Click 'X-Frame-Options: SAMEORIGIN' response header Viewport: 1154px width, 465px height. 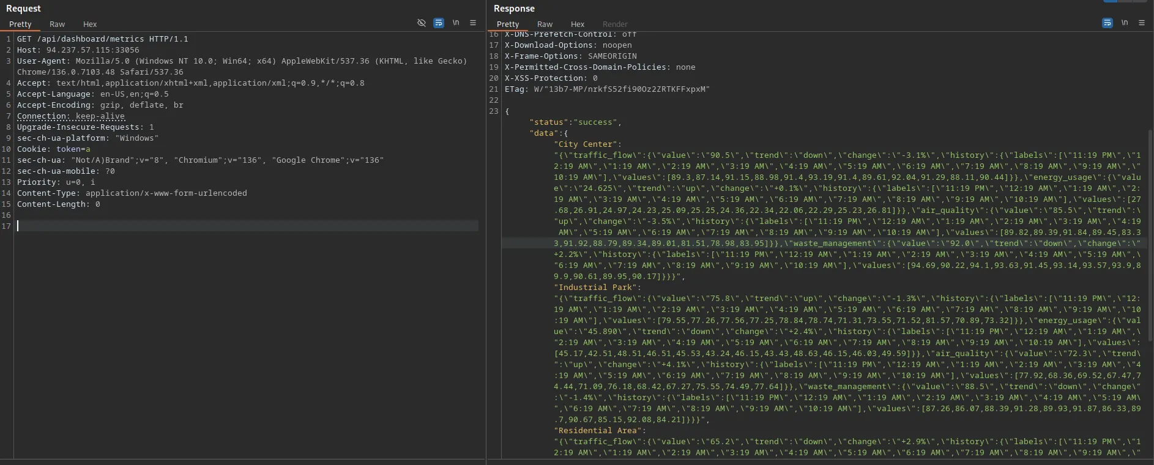pos(571,56)
